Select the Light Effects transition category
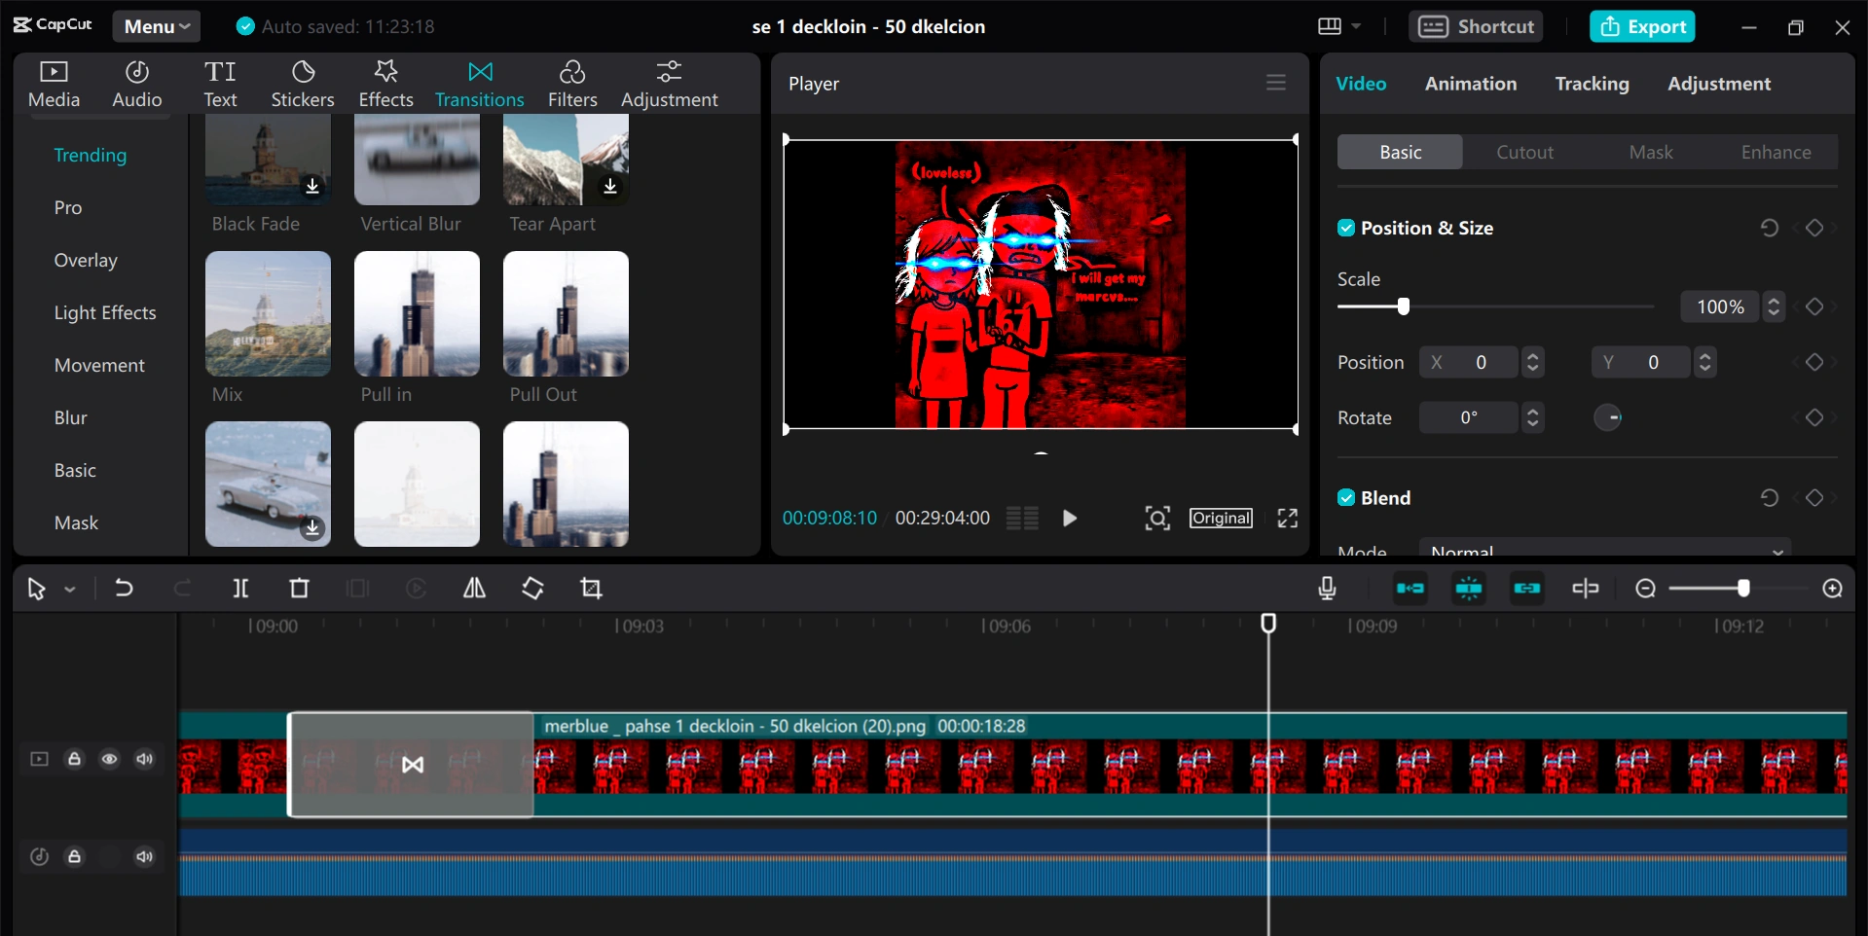Screen dimensions: 1868x936 pyautogui.click(x=105, y=313)
